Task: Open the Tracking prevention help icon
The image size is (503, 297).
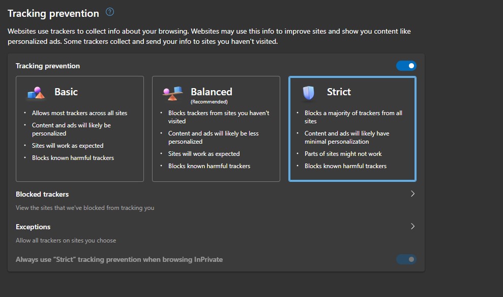Action: (110, 12)
